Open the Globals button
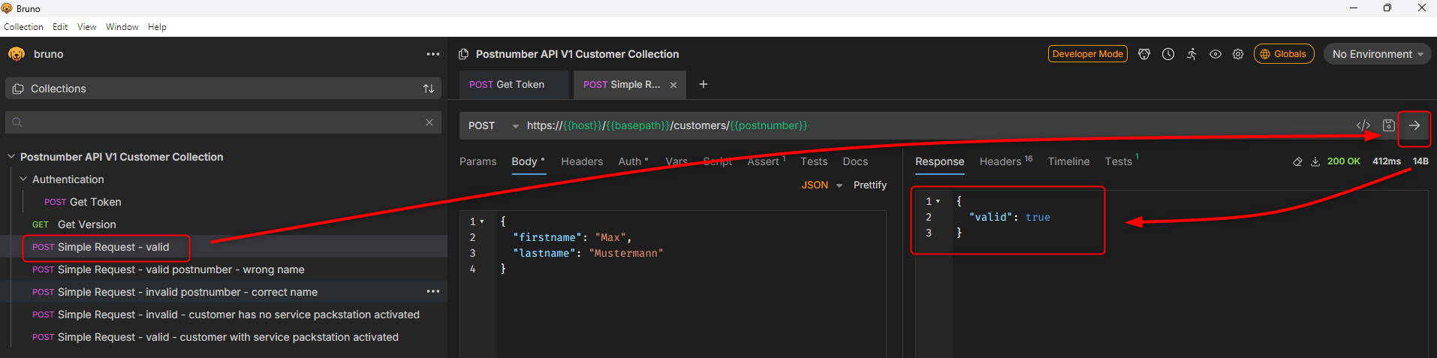This screenshot has height=358, width=1437. pyautogui.click(x=1284, y=54)
